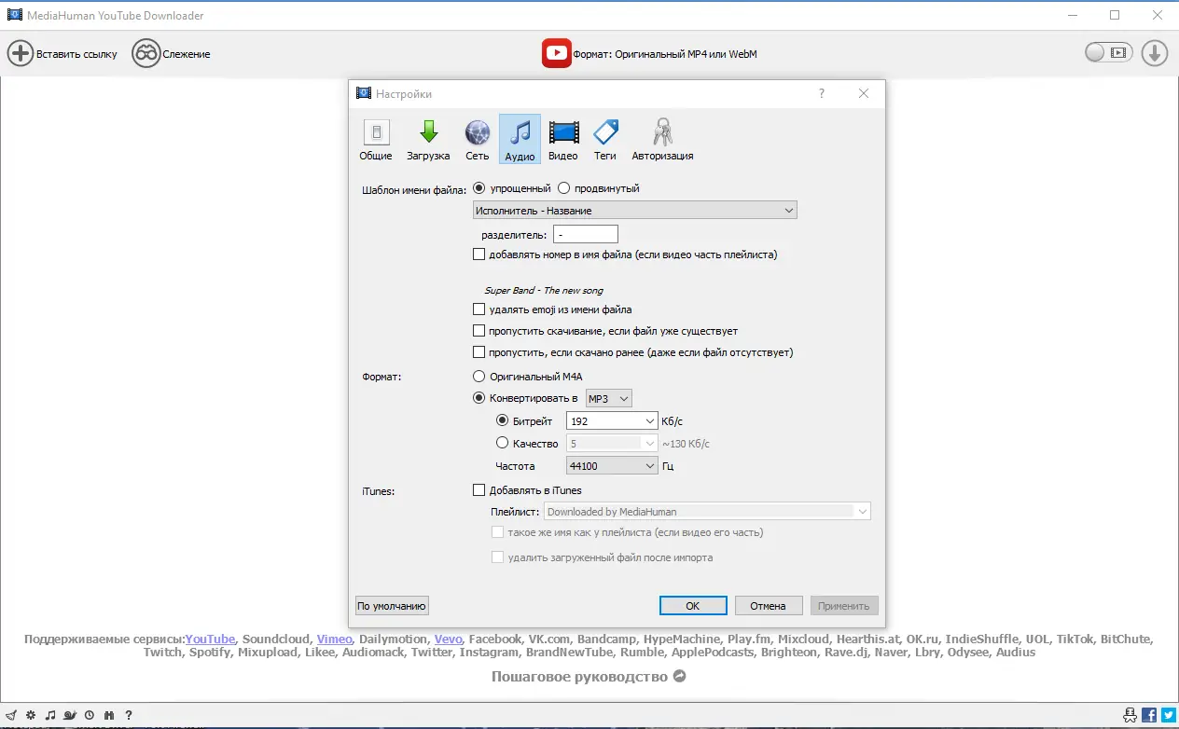The height and width of the screenshot is (729, 1179).
Task: Check удалять emoji из имени файла
Action: coord(479,309)
